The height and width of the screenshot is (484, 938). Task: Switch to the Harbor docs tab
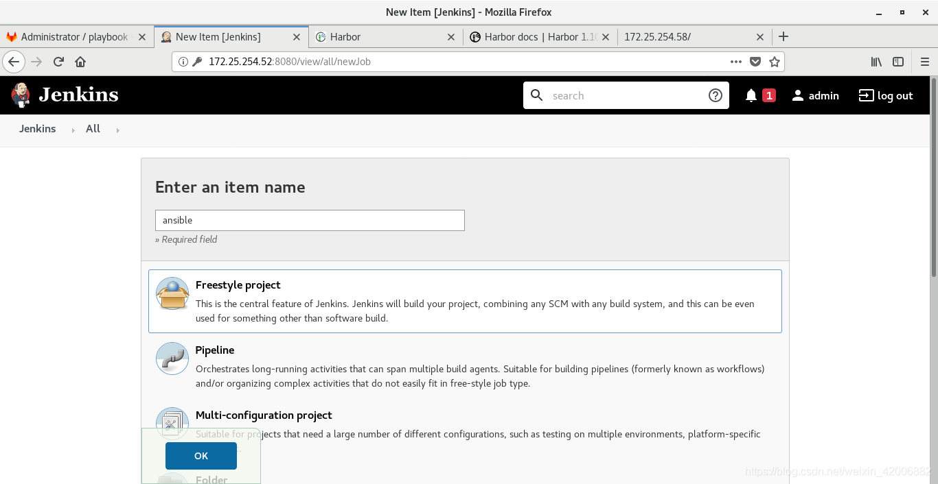pyautogui.click(x=540, y=37)
